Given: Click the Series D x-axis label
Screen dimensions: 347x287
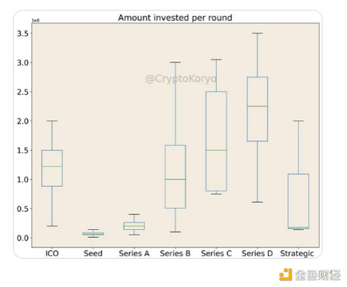Looking at the screenshot, I should (257, 253).
